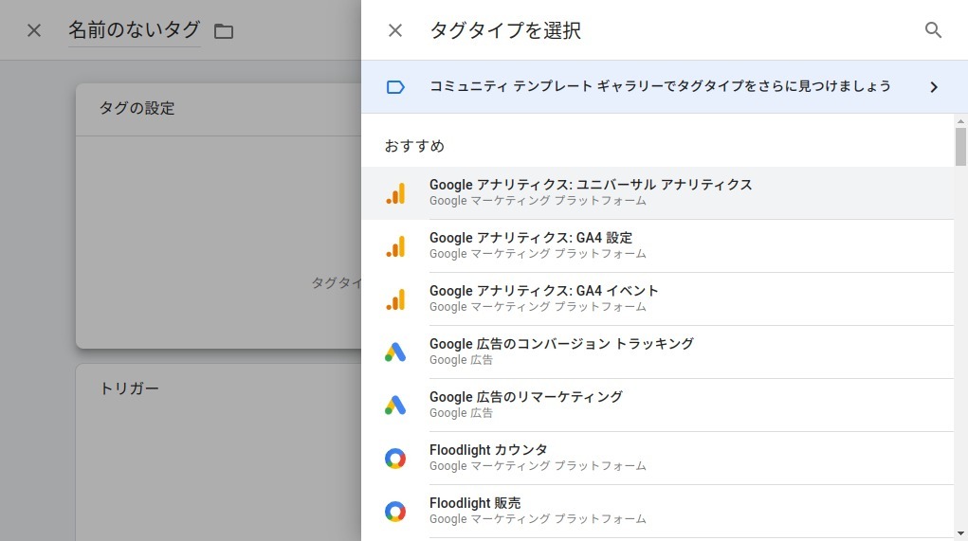Image resolution: width=968 pixels, height=541 pixels.
Task: Click the tag list vertical scrollbar thumb
Action: 960,147
